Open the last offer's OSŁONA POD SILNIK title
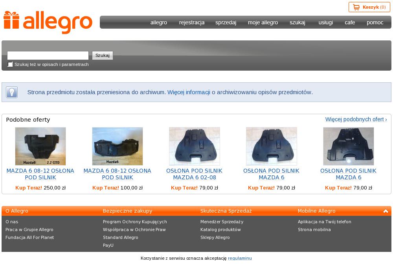Viewport: 393px width, 266px height. tap(348, 174)
